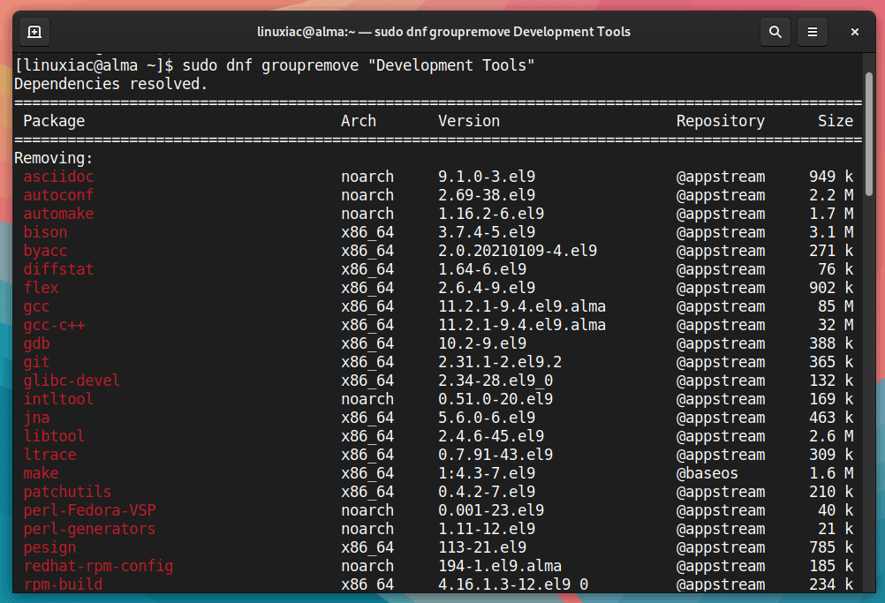Click version 9.1.0-3.el9

click(x=487, y=177)
